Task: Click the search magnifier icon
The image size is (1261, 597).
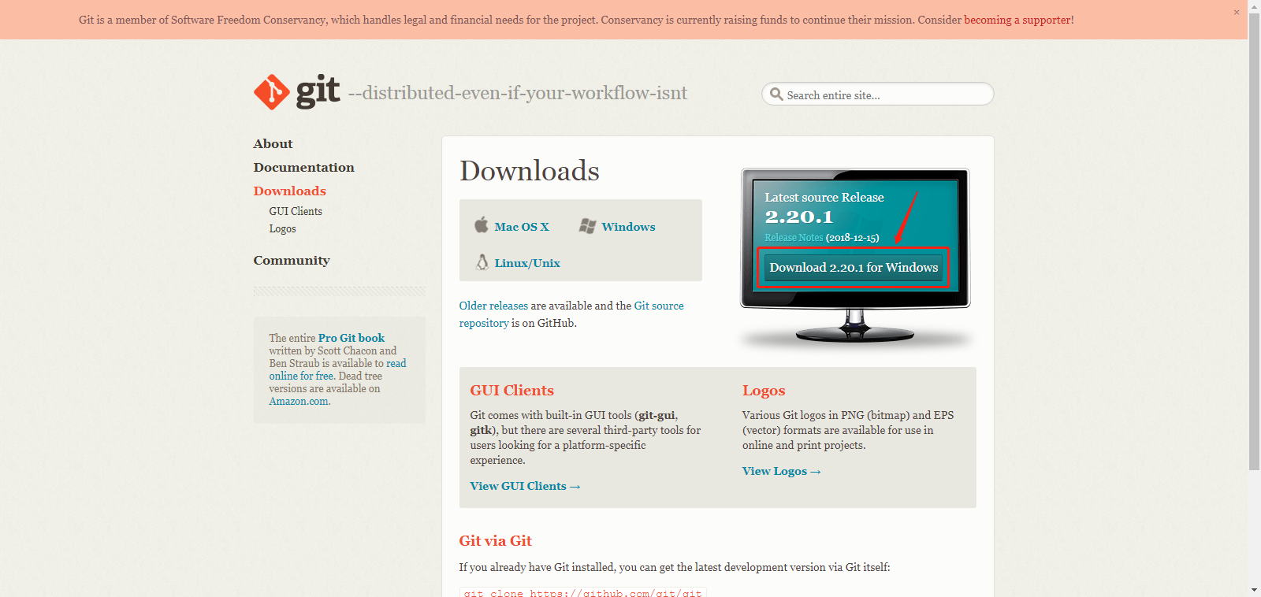Action: [x=776, y=95]
